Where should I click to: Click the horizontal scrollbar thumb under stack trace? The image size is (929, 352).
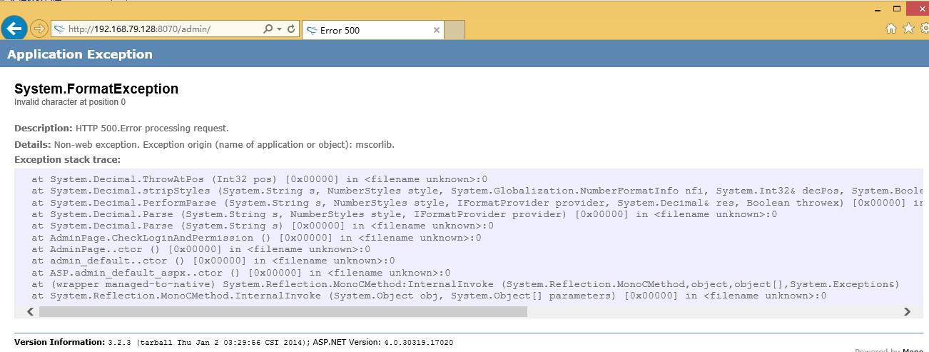(x=283, y=312)
